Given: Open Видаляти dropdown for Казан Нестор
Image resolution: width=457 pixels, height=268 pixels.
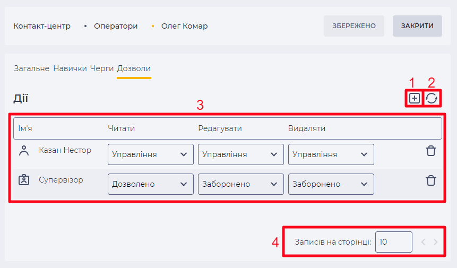Looking at the screenshot, I should 331,154.
